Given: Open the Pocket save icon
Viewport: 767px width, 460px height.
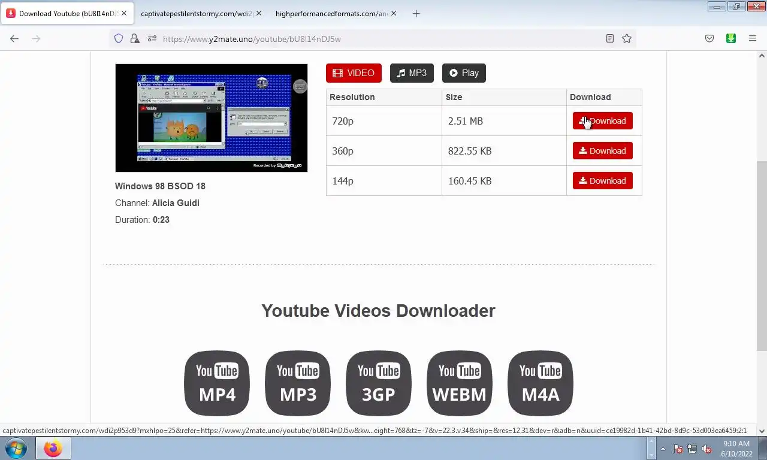Looking at the screenshot, I should [709, 38].
